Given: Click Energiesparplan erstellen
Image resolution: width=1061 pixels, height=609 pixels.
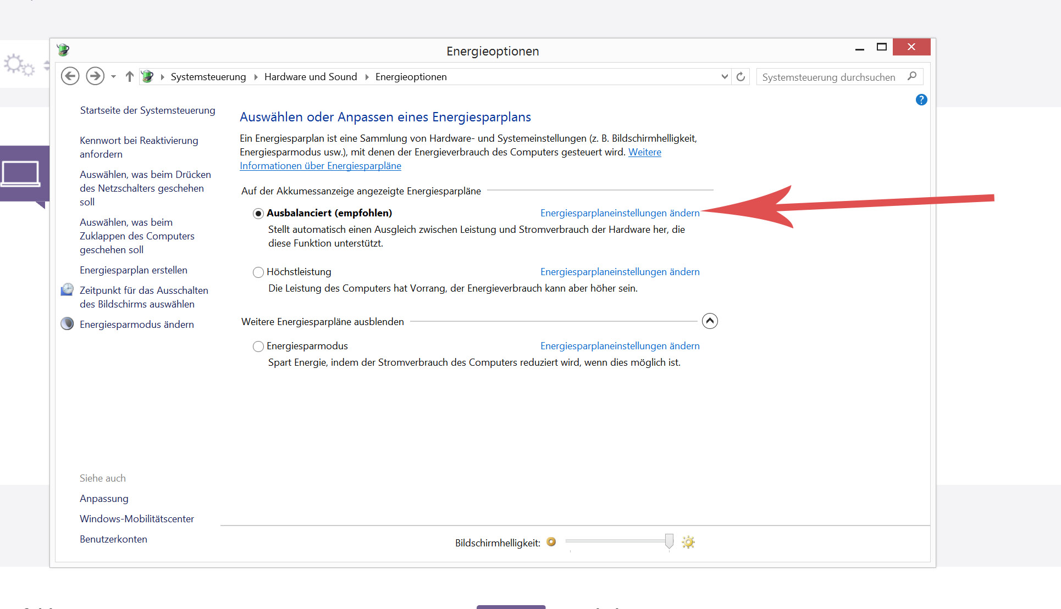Looking at the screenshot, I should [134, 270].
